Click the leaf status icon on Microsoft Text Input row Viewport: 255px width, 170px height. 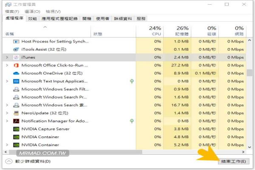(132, 81)
